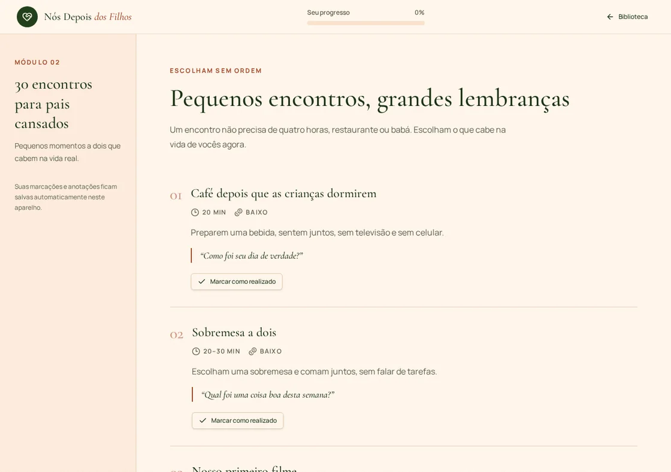This screenshot has width=671, height=472.
Task: Click the BAIXO label under Sobremesa a dois
Action: [271, 352]
